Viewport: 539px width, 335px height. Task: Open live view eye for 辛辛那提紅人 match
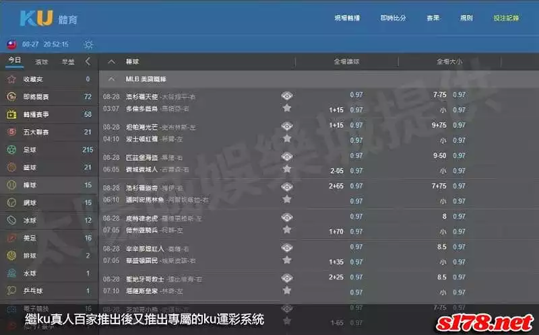pos(287,248)
